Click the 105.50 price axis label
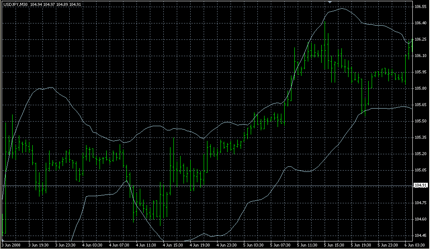This screenshot has width=430, height=249. point(421,121)
